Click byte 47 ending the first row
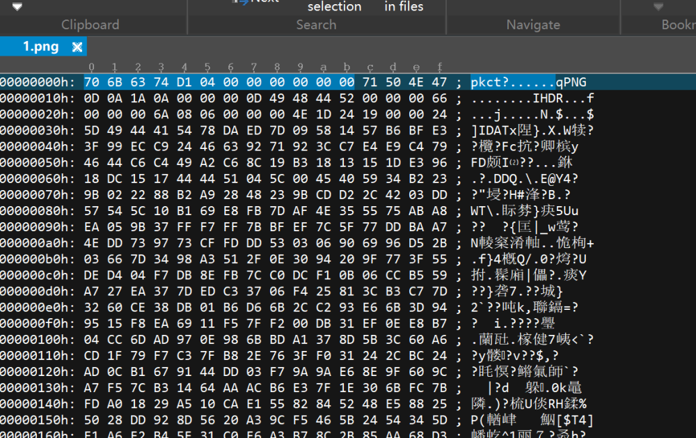696x438 pixels. click(x=439, y=83)
